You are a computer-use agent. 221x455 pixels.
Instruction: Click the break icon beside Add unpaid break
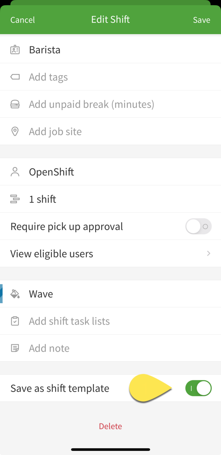pyautogui.click(x=15, y=104)
